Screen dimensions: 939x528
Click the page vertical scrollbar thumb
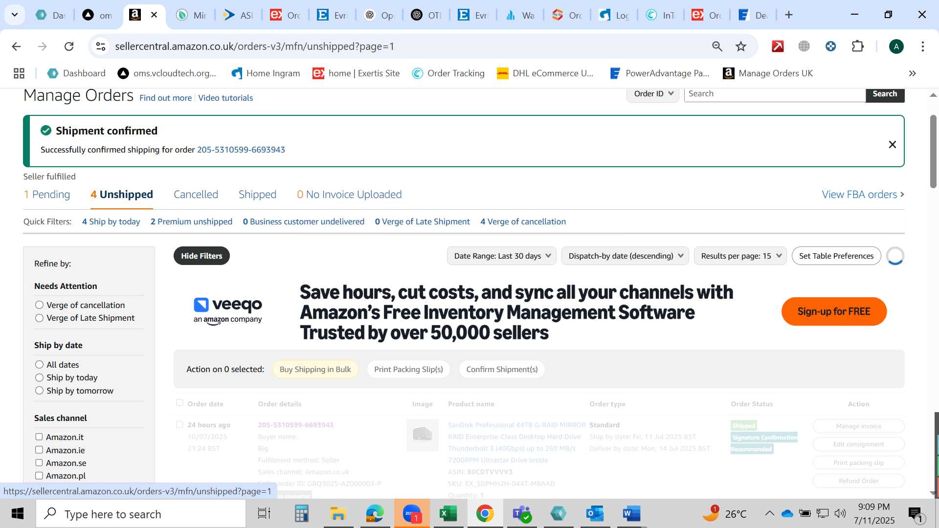coord(933,152)
